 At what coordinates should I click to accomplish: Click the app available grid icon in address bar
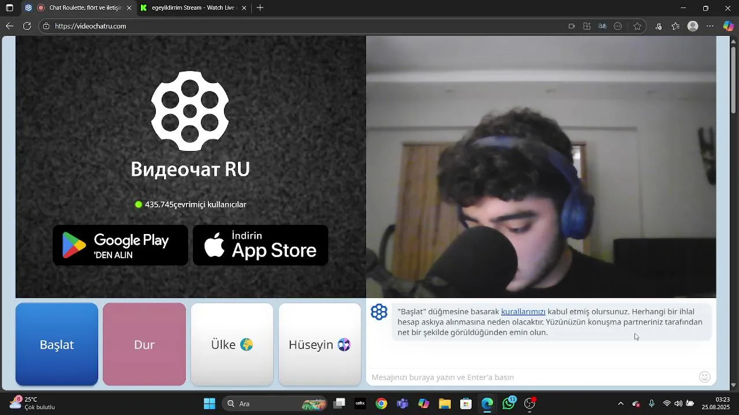coord(587,26)
